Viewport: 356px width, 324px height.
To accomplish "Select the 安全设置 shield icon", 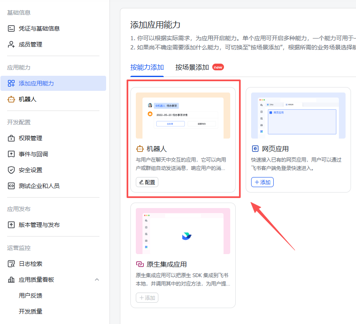I will click(x=12, y=170).
